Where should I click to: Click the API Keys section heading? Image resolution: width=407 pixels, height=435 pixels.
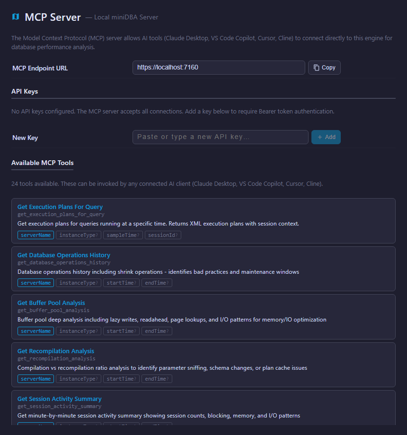[x=25, y=91]
